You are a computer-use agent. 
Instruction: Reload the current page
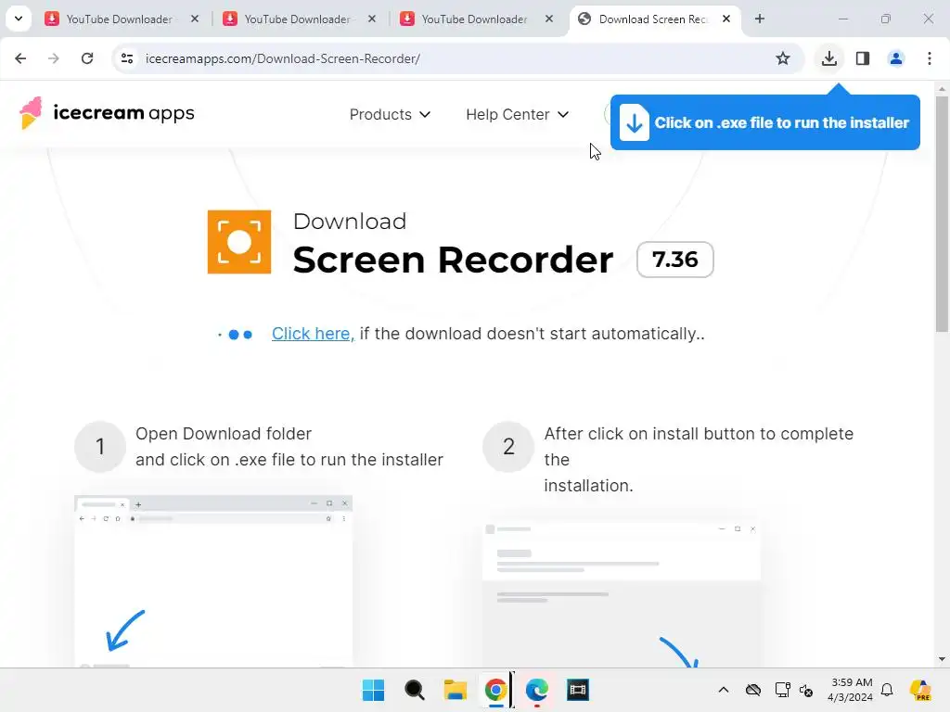click(x=87, y=58)
